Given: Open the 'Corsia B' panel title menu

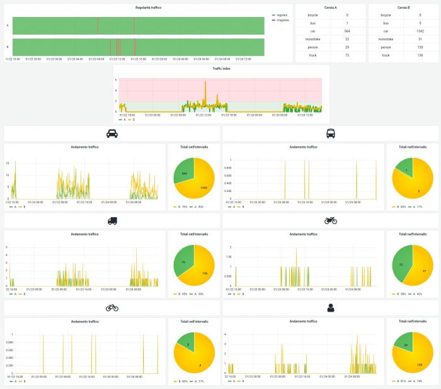Looking at the screenshot, I should pos(403,8).
